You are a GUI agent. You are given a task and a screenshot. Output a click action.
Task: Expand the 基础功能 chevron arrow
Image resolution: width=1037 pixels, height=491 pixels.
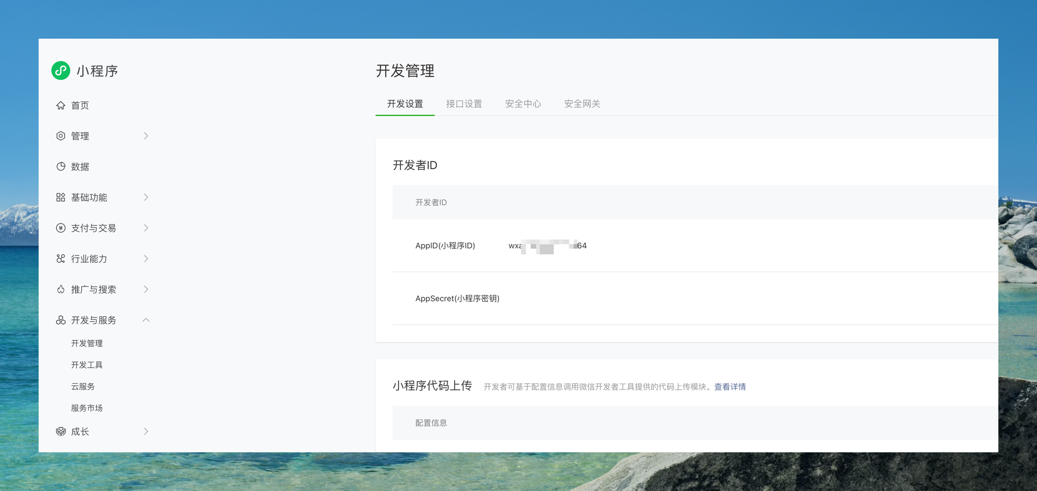pyautogui.click(x=146, y=198)
